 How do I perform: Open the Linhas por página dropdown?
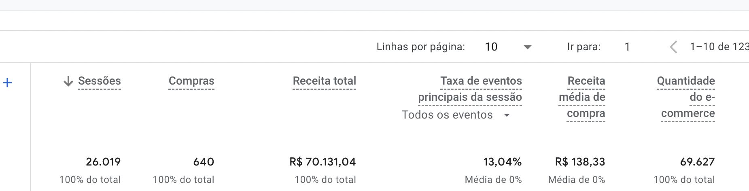point(508,47)
